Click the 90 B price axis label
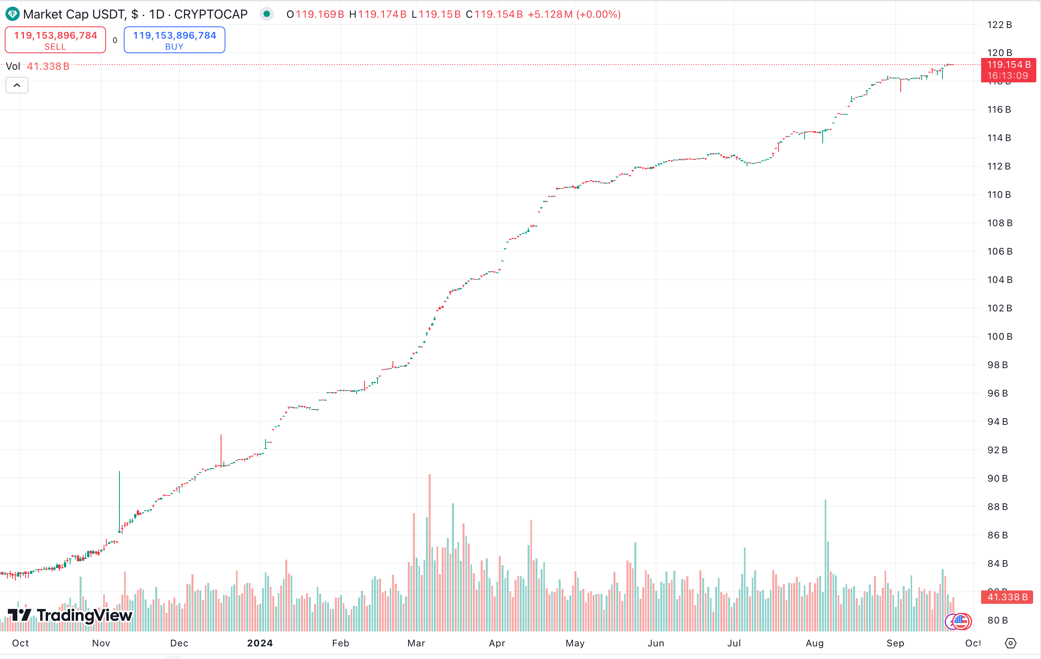 (998, 478)
